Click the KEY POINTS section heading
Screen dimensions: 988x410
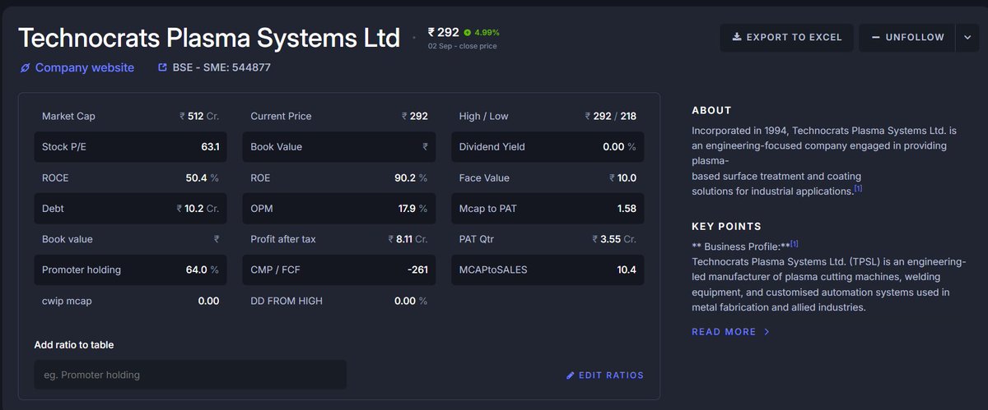726,226
